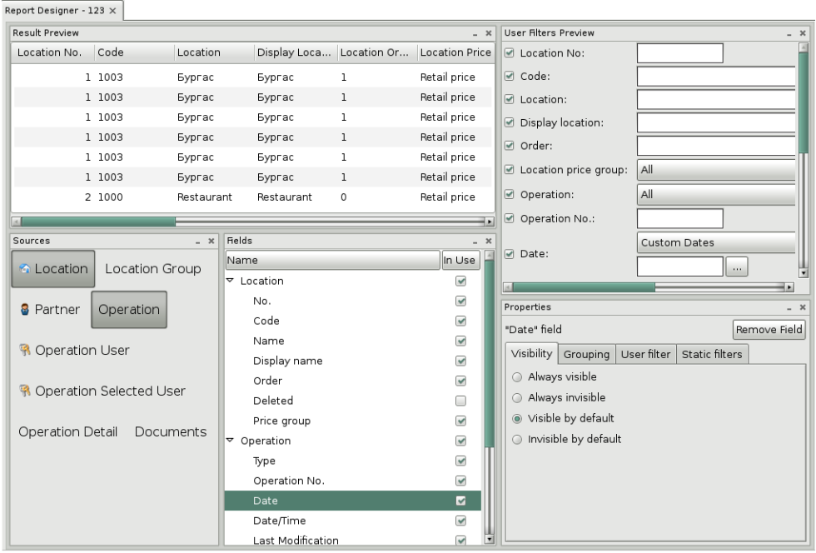Open the Operation filter dropdown
816x553 pixels.
716,195
